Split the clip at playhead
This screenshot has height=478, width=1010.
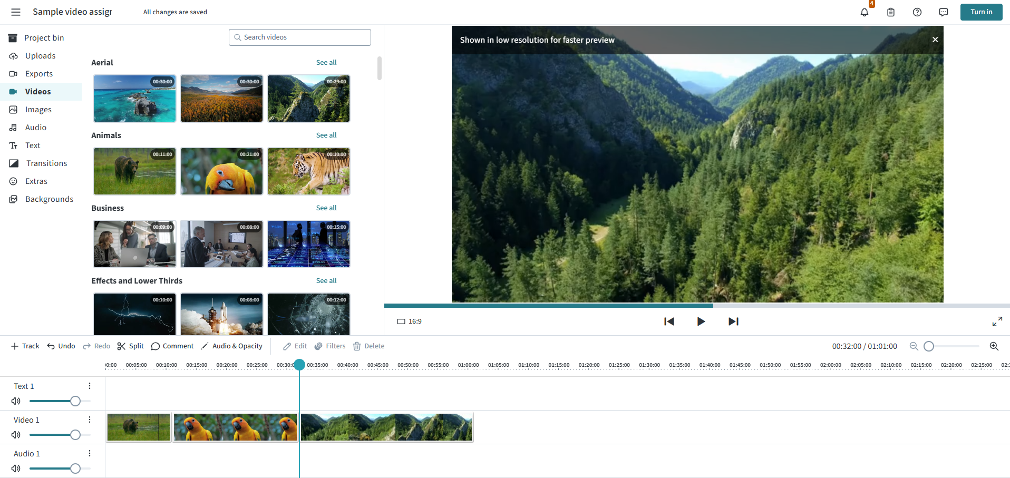click(130, 346)
